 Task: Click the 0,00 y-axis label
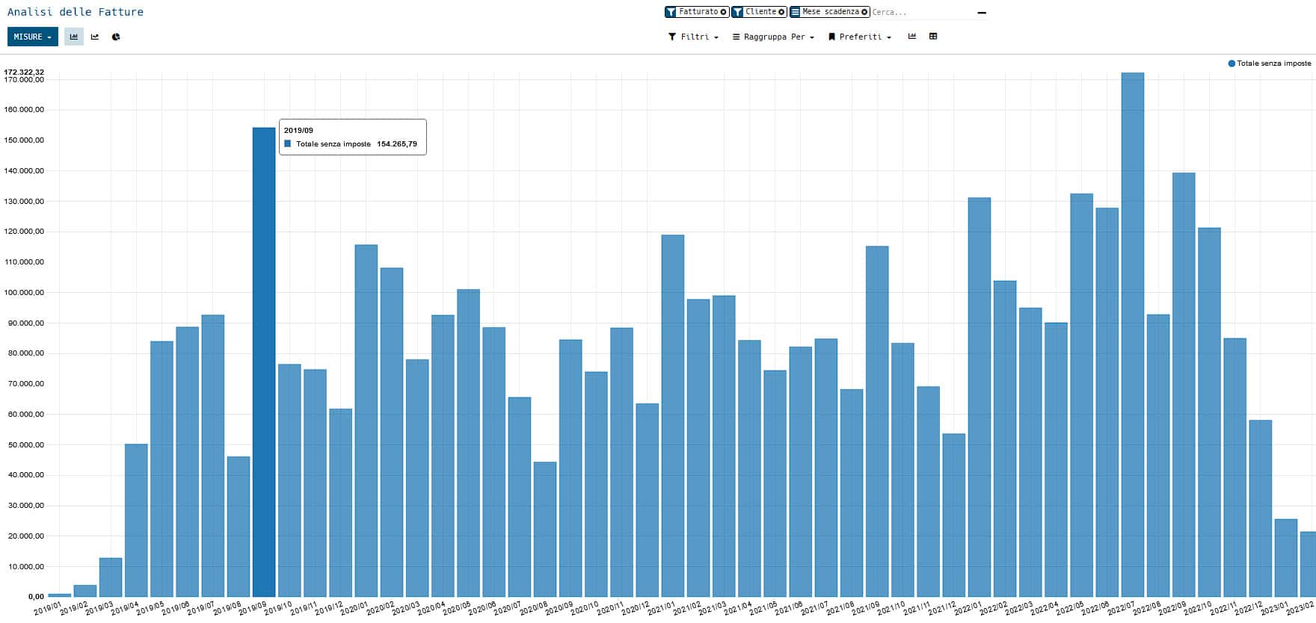click(36, 597)
